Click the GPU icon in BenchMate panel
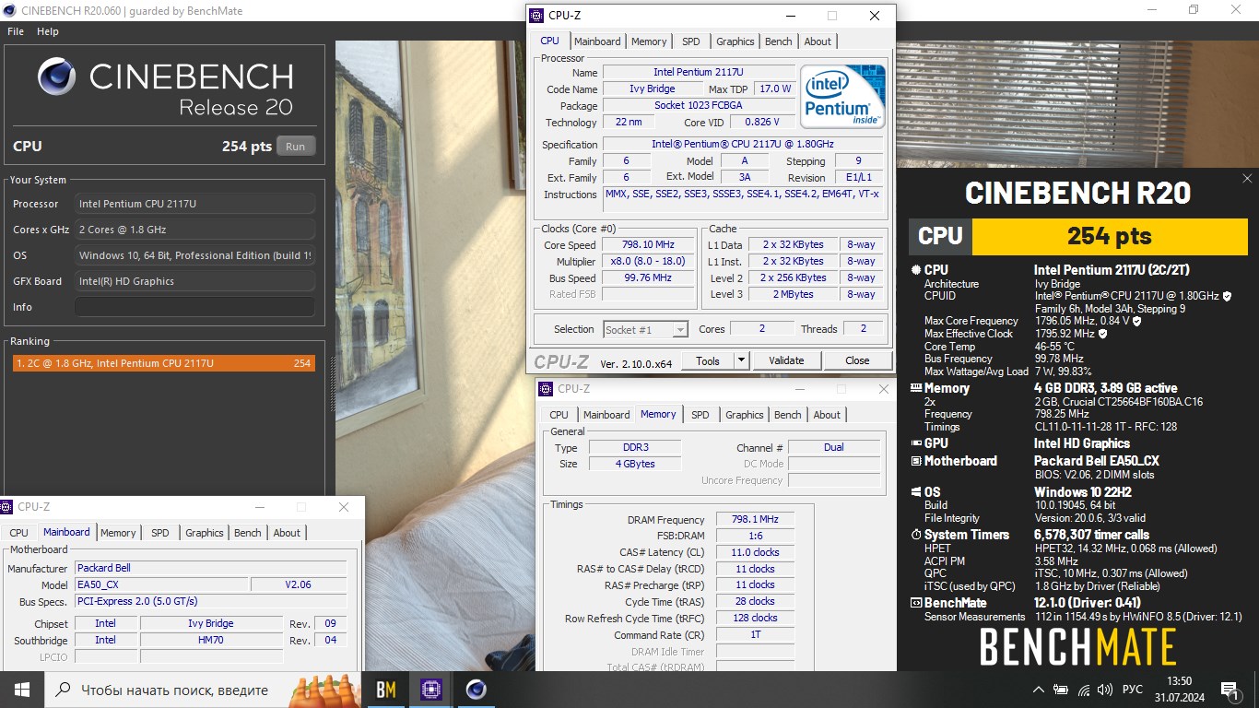Image resolution: width=1259 pixels, height=708 pixels. [x=916, y=443]
